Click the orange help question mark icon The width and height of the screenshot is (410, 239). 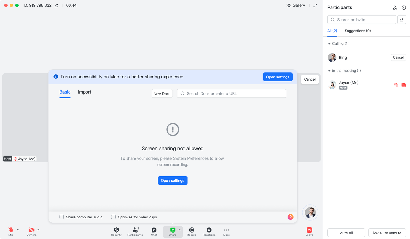(x=291, y=217)
